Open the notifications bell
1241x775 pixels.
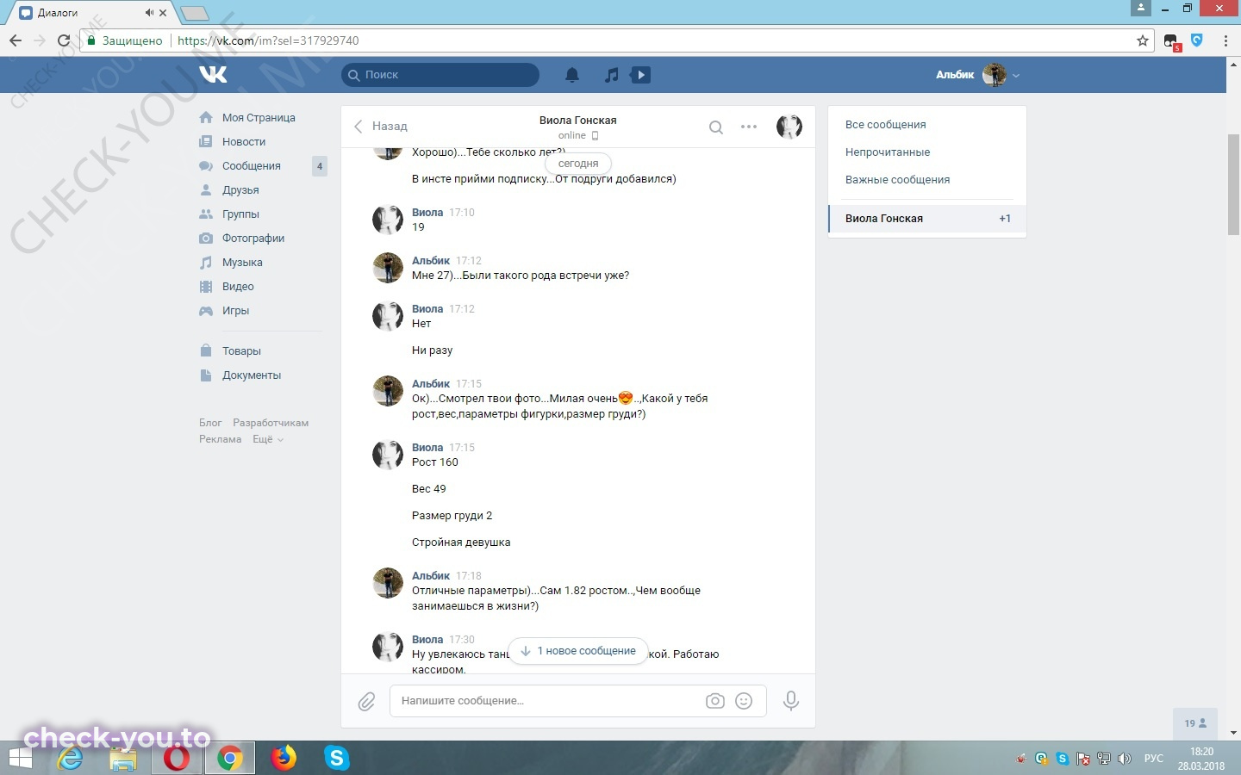coord(572,75)
